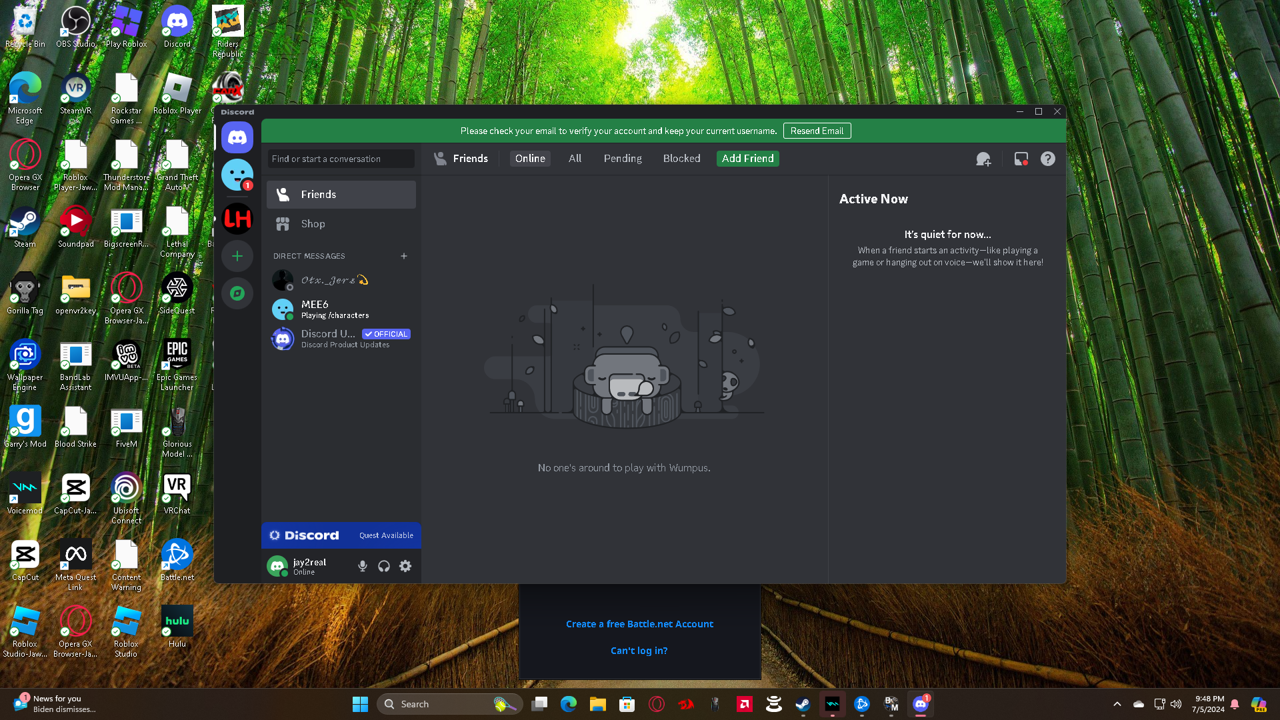Click Create DM plus next to Direct Messages
This screenshot has width=1280, height=720.
click(404, 256)
